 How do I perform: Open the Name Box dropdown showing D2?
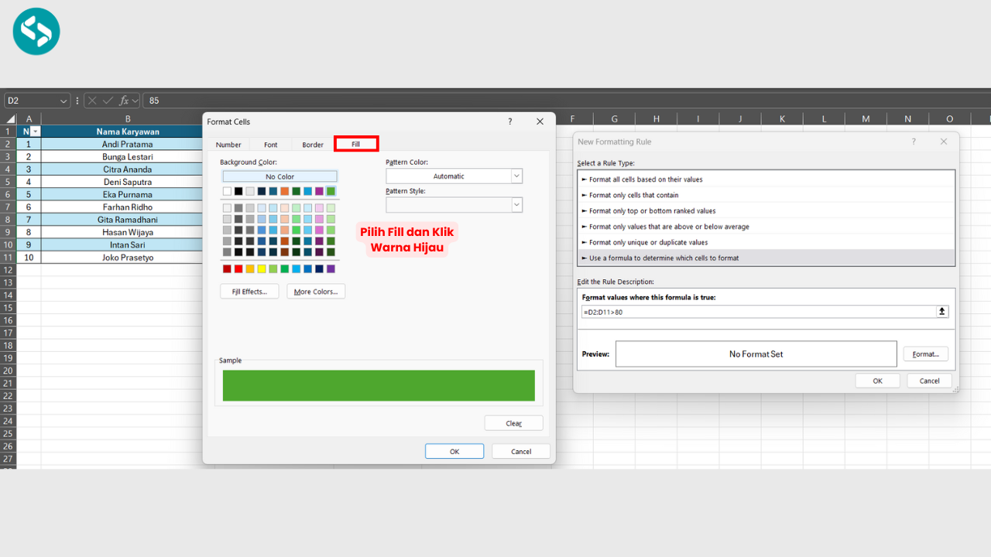coord(62,100)
